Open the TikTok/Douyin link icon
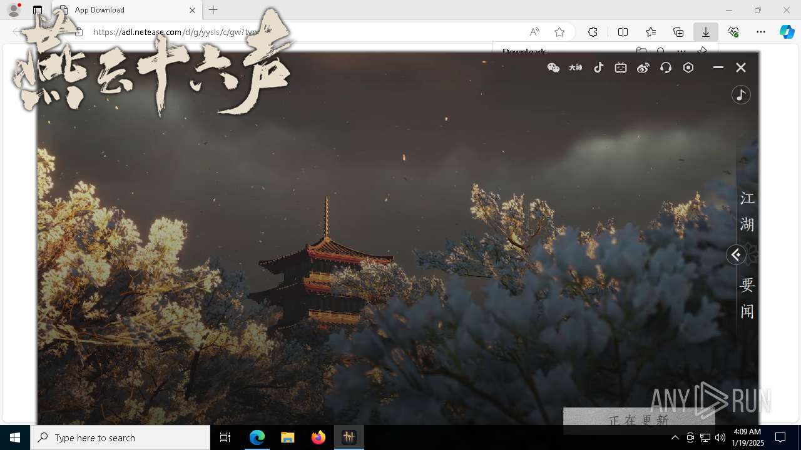This screenshot has height=450, width=801. tap(598, 67)
